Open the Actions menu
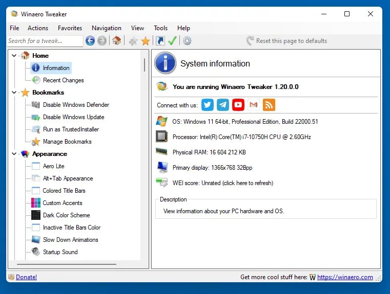Screen dimensions: 390x294 click(x=38, y=28)
